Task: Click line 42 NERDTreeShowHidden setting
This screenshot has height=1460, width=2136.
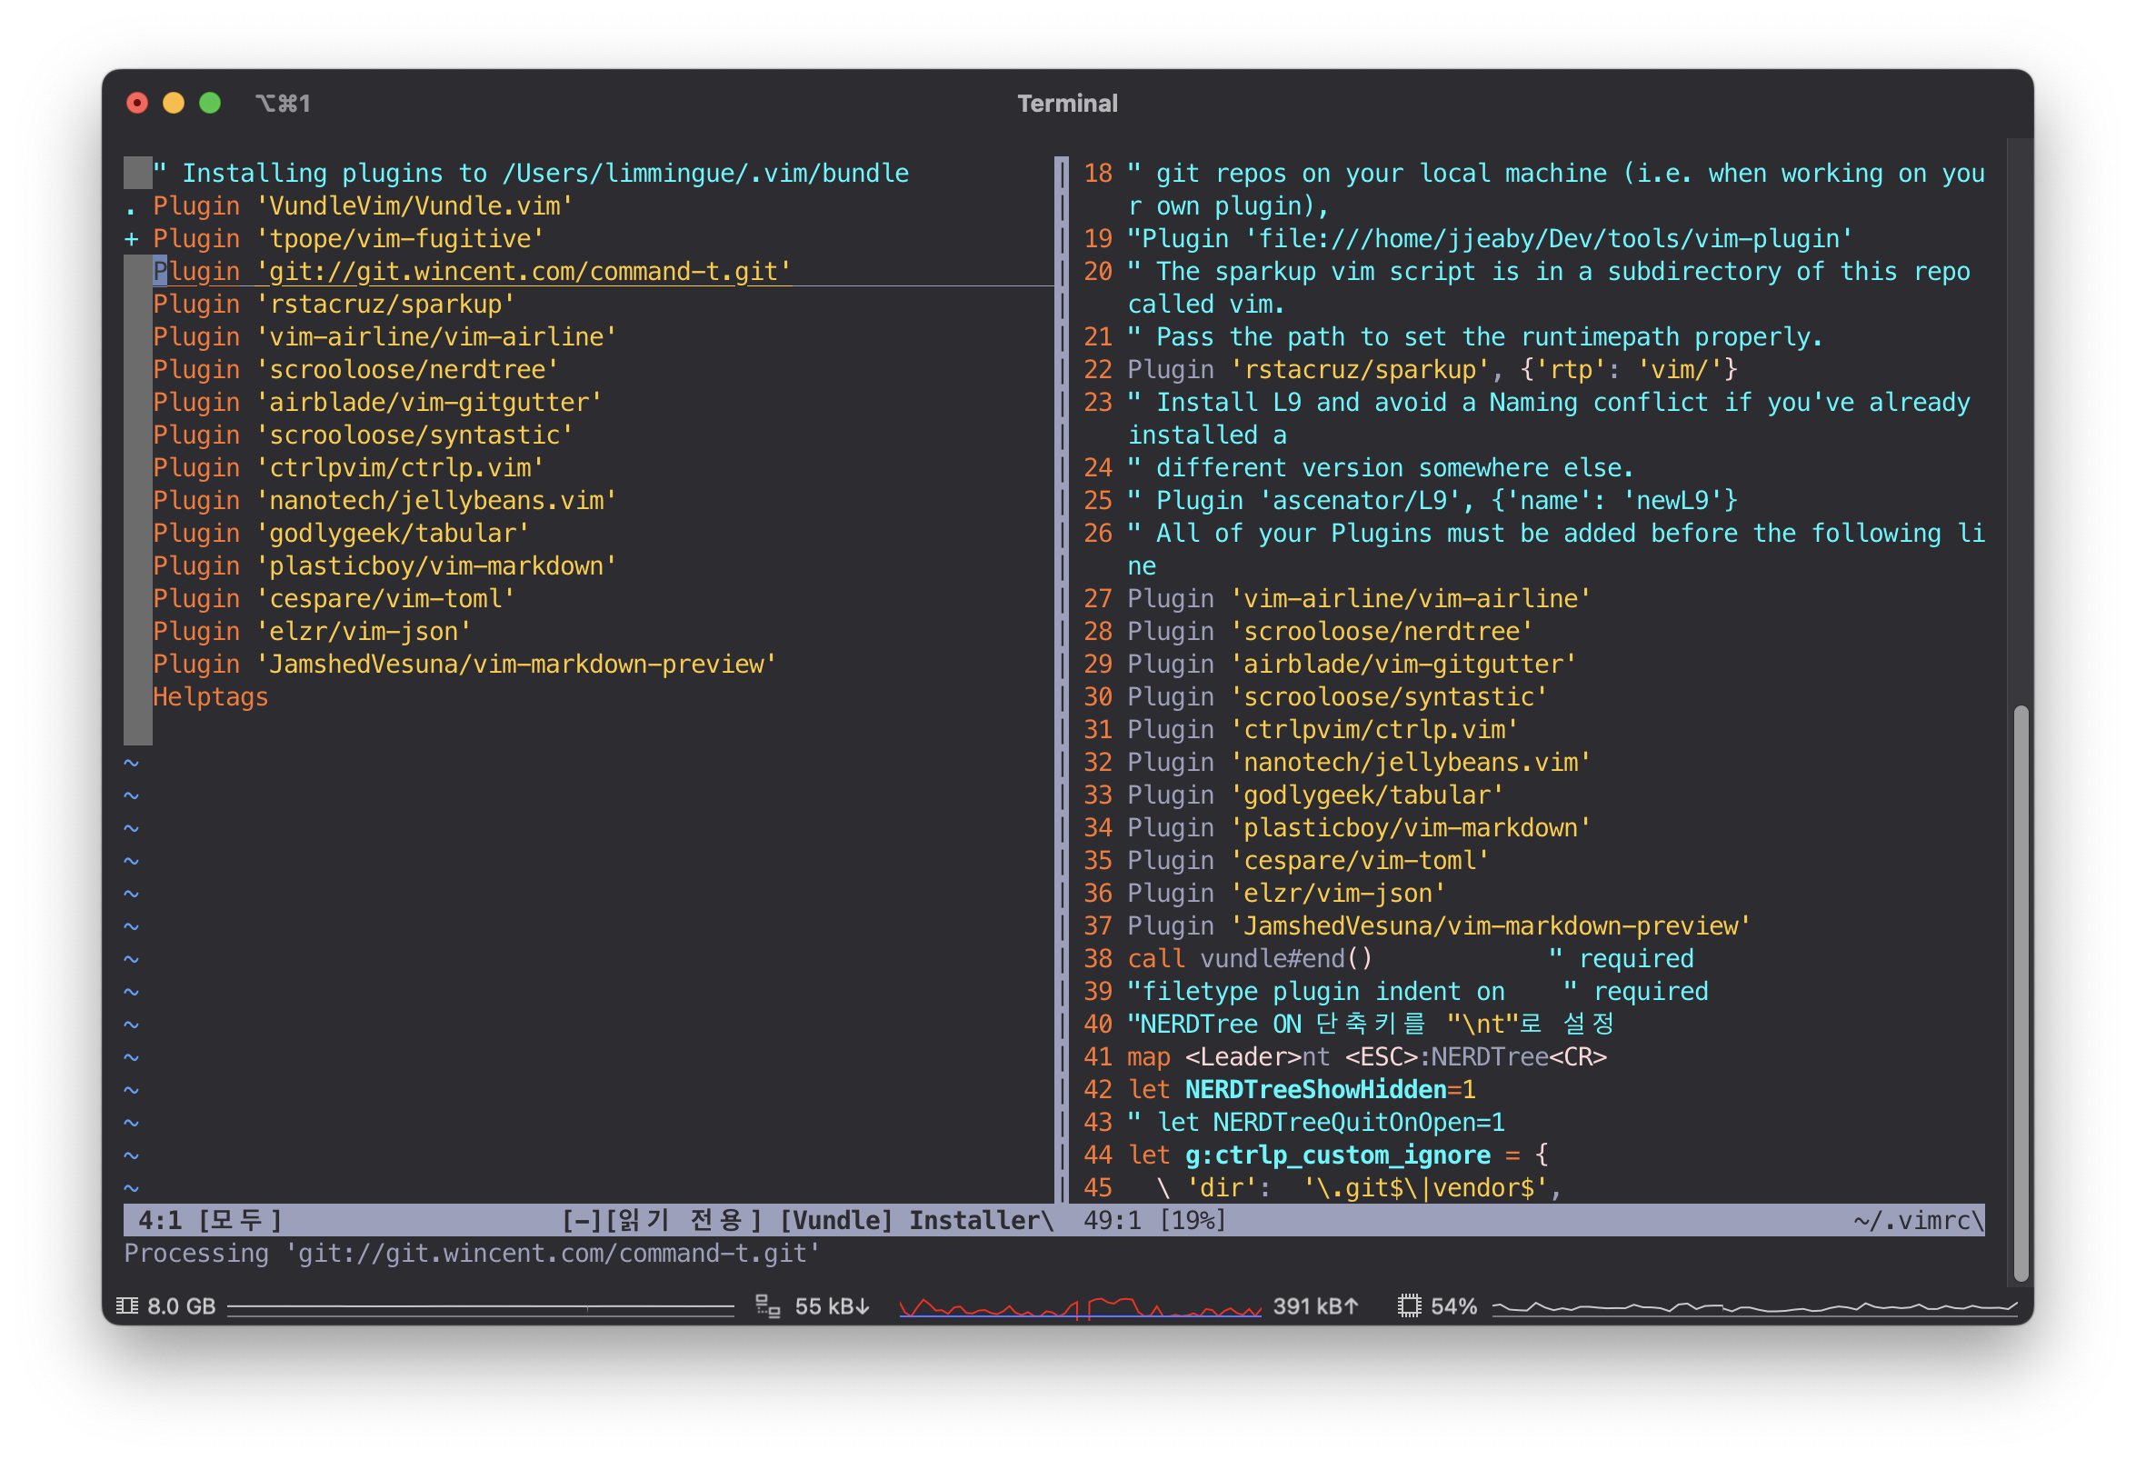Action: [x=1314, y=1089]
